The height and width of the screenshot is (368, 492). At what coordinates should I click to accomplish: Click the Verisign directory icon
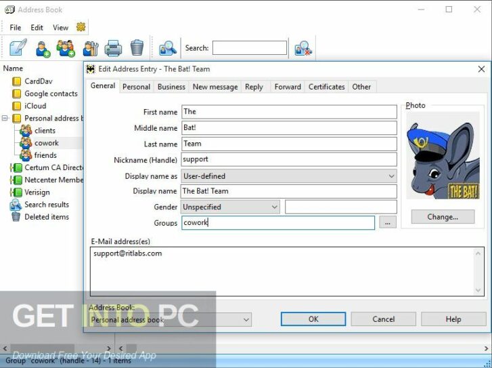coord(16,192)
